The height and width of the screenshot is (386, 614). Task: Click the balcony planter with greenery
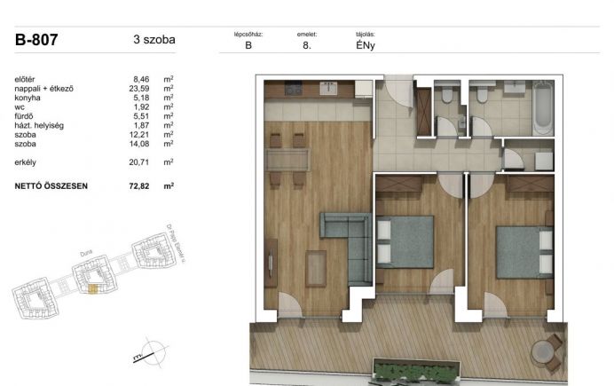pos(416,369)
